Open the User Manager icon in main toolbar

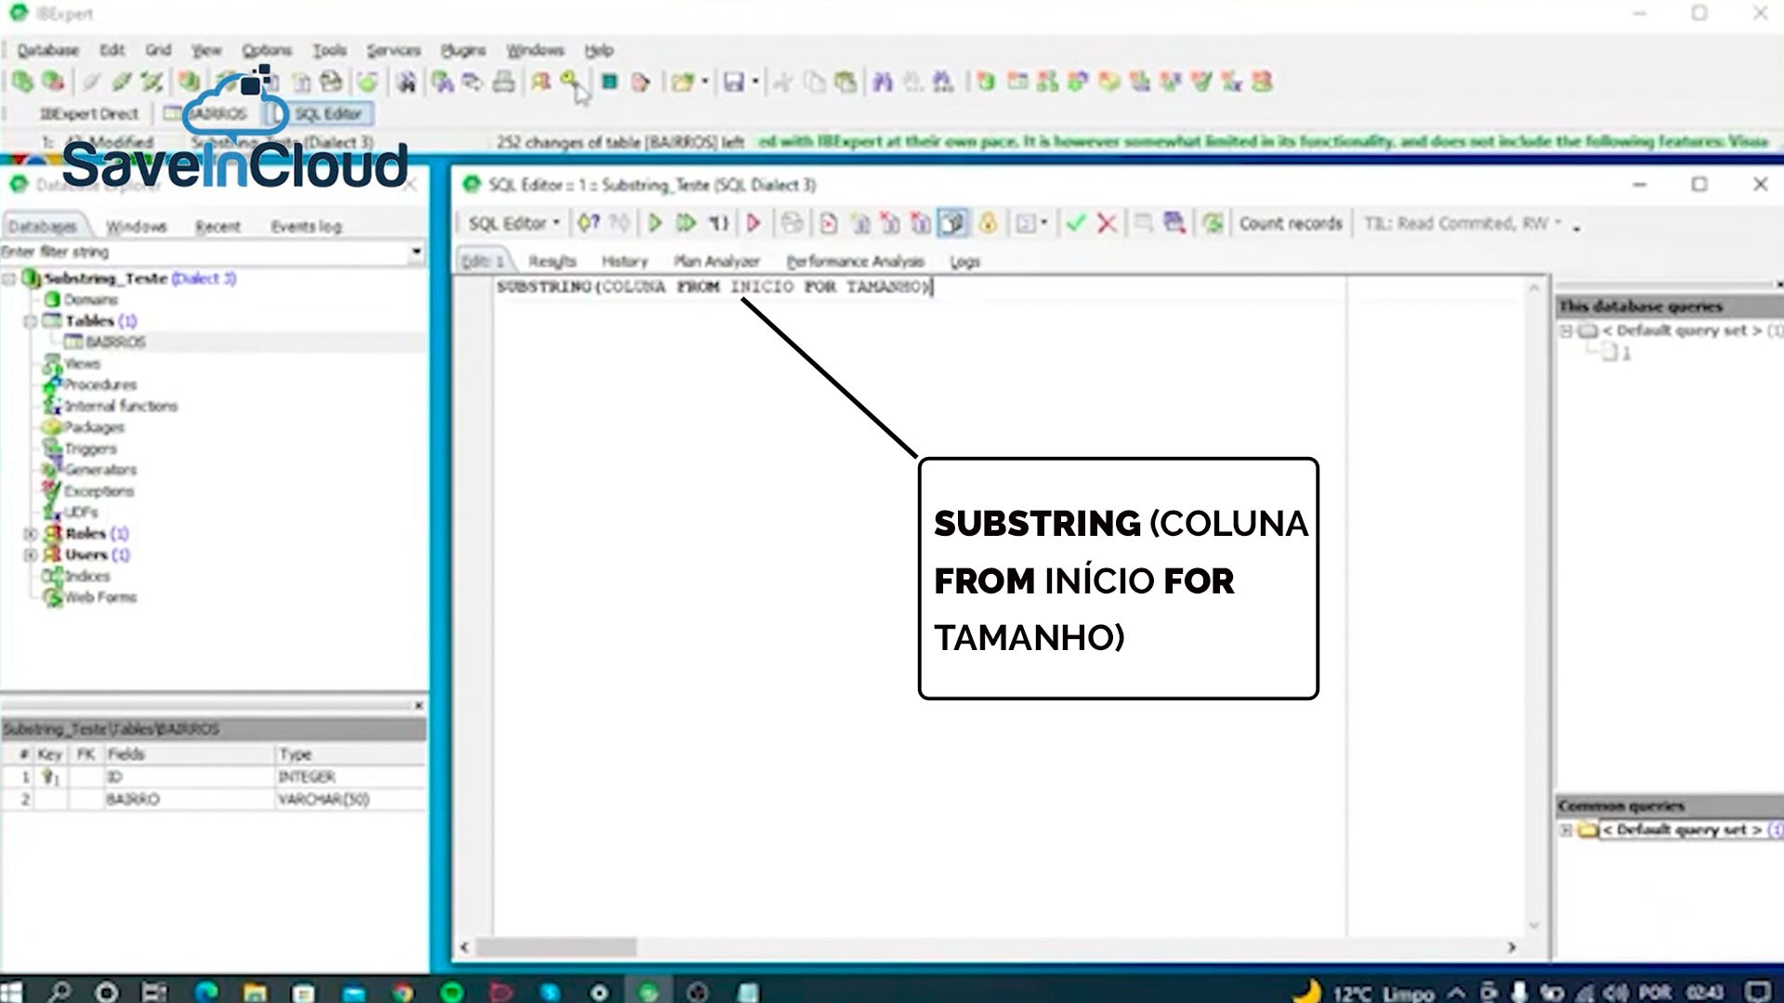coord(541,82)
